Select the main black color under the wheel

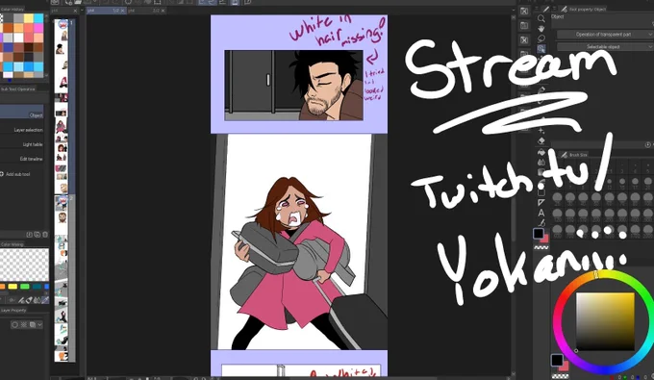point(557,360)
